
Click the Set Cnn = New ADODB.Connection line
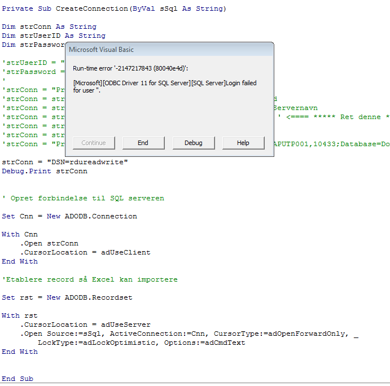69,216
